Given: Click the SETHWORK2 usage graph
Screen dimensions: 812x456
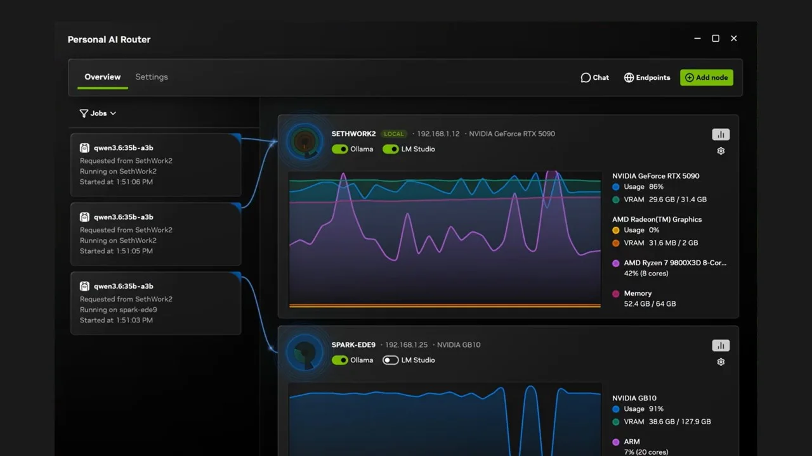Looking at the screenshot, I should coord(445,239).
